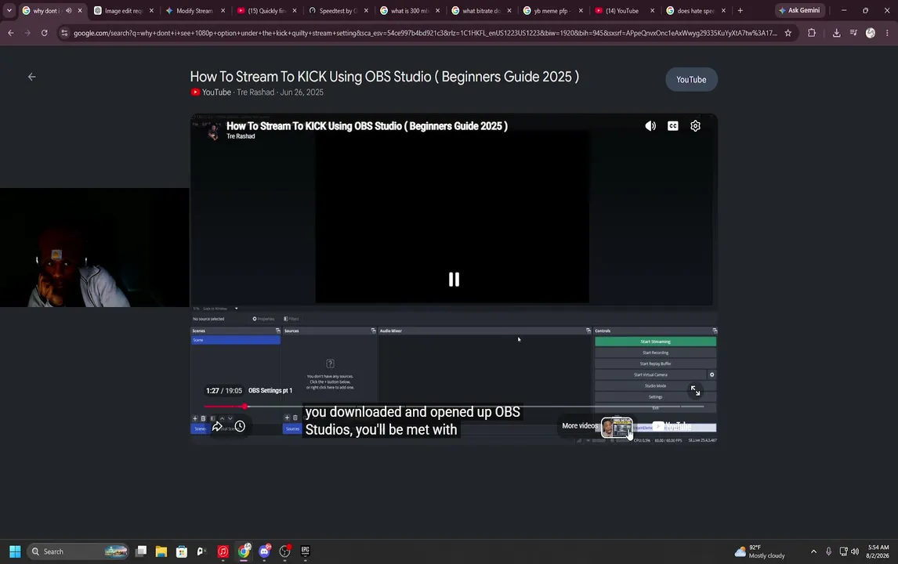Reload the current page
The image size is (898, 564).
point(44,33)
